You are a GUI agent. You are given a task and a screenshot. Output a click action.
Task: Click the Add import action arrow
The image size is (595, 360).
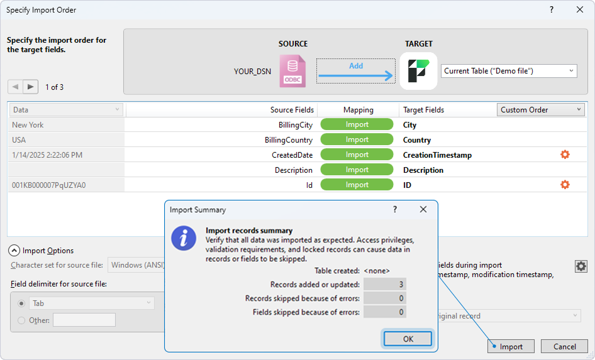point(356,71)
